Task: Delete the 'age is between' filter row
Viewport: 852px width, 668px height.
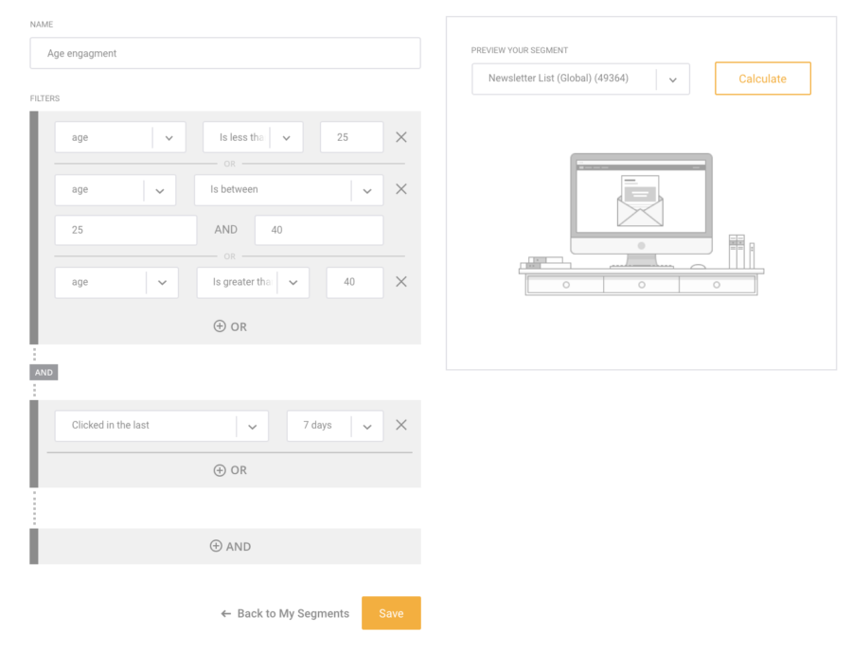Action: pos(401,189)
